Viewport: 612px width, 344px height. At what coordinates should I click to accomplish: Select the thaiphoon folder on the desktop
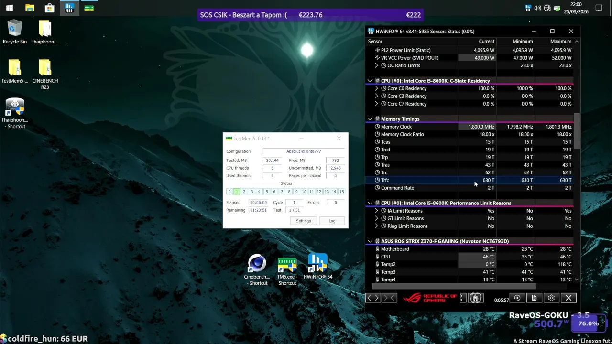[x=45, y=32]
